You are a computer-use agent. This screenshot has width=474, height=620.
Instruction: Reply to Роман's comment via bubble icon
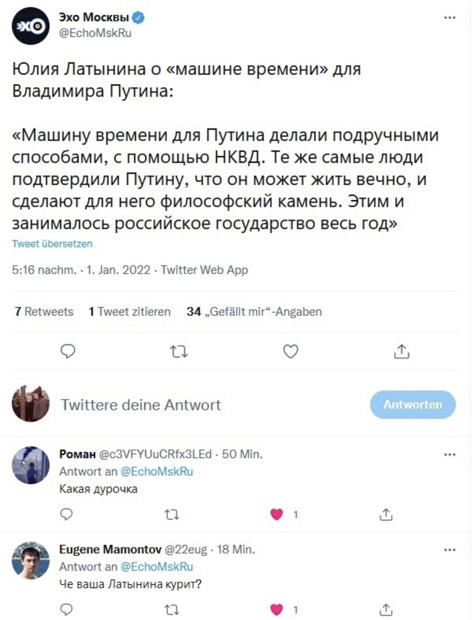(67, 515)
